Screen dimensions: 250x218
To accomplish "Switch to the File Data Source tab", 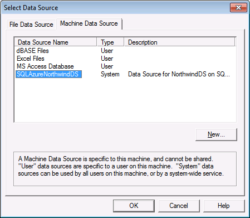I will 31,25.
